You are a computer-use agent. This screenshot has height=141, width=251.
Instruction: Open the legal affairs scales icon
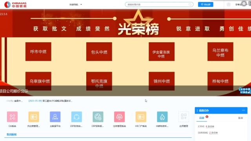tap(119, 117)
